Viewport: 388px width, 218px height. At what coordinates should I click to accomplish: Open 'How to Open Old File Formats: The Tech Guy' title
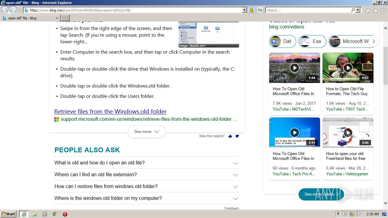[347, 91]
